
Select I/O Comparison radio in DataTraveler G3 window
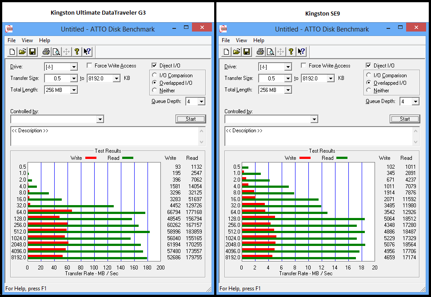[155, 75]
